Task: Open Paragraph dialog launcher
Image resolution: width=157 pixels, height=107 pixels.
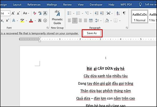Action: click(127, 28)
